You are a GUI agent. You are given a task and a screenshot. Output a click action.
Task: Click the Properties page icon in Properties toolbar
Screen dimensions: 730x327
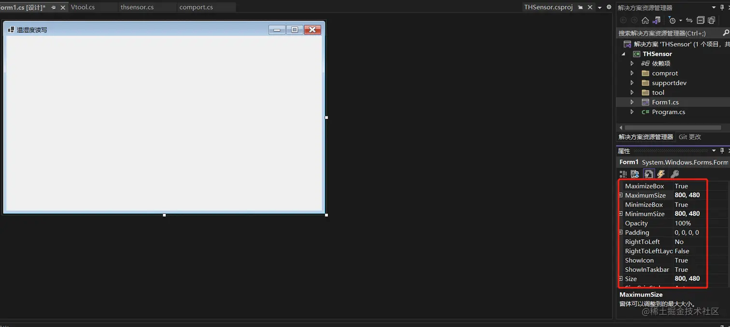(x=648, y=174)
